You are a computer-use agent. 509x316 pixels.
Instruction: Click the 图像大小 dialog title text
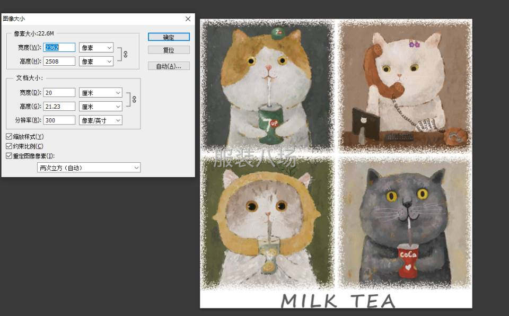tap(14, 19)
